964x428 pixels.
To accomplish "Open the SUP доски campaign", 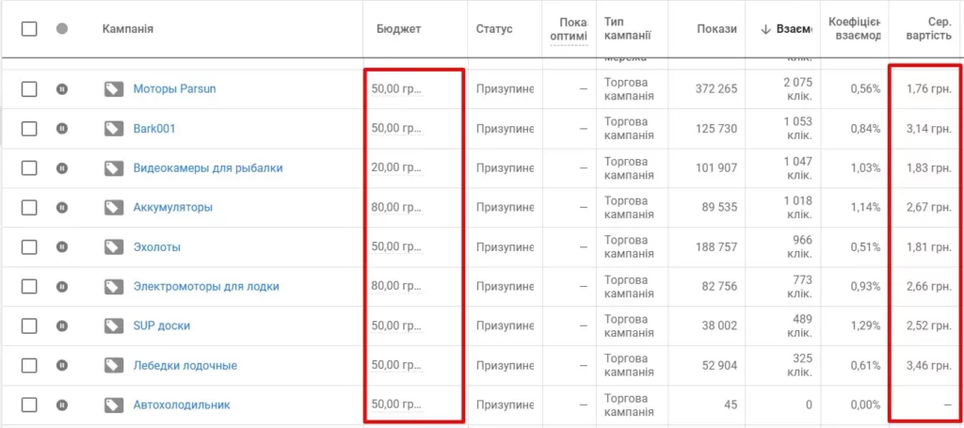I will [162, 326].
